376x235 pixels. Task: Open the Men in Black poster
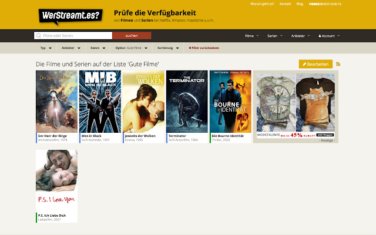(100, 102)
